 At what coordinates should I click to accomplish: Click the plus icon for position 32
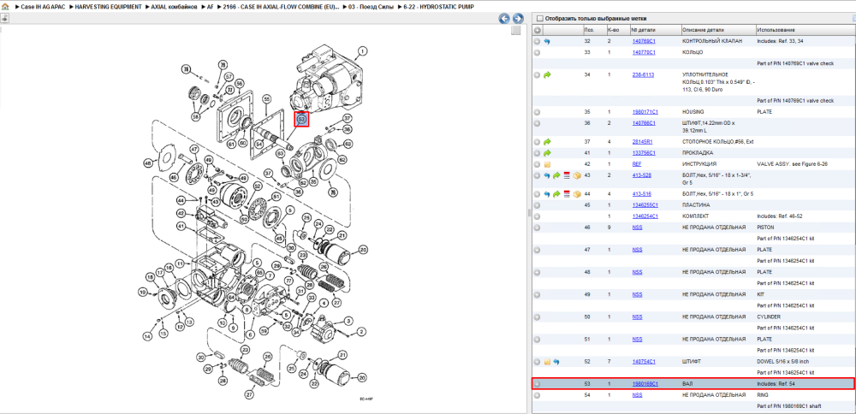(538, 41)
